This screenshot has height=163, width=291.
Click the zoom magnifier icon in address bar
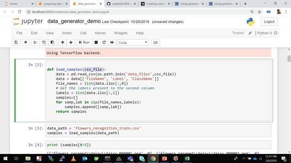tap(252, 12)
